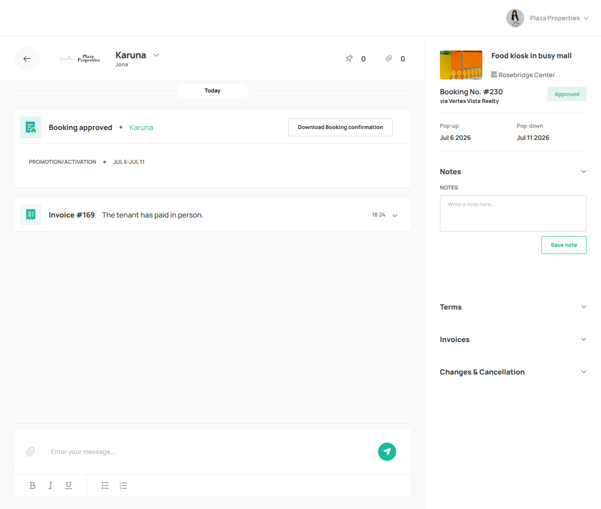Save the note
601x509 pixels.
(x=564, y=245)
